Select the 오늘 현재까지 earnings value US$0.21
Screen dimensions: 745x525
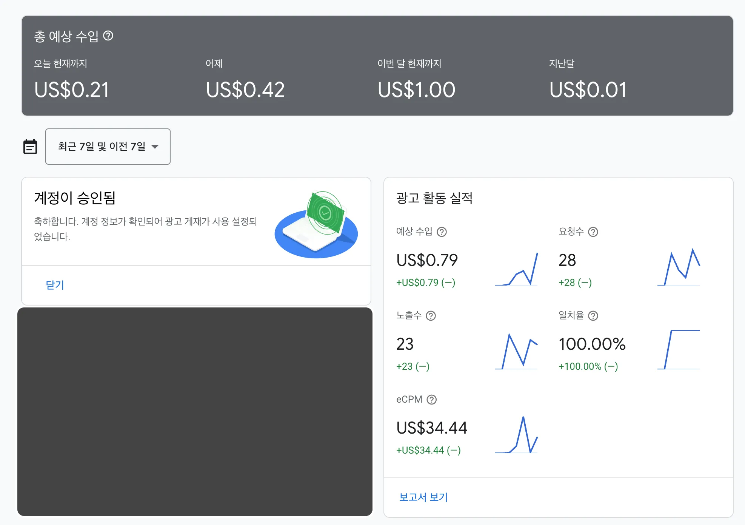point(72,90)
